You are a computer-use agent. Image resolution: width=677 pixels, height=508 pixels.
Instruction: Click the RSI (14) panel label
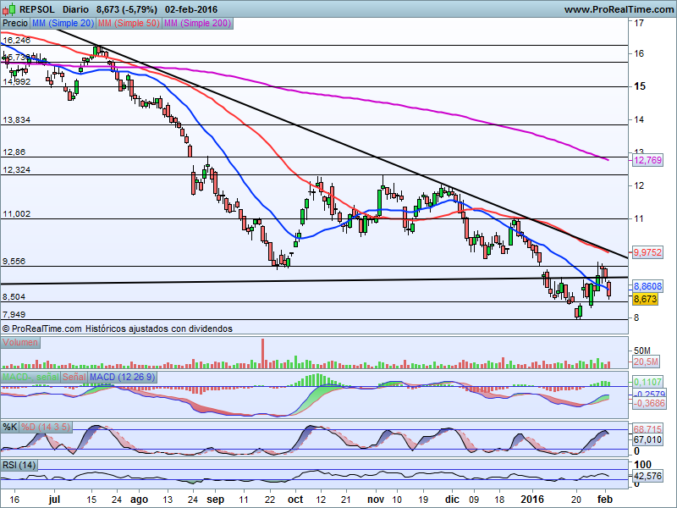pos(19,465)
